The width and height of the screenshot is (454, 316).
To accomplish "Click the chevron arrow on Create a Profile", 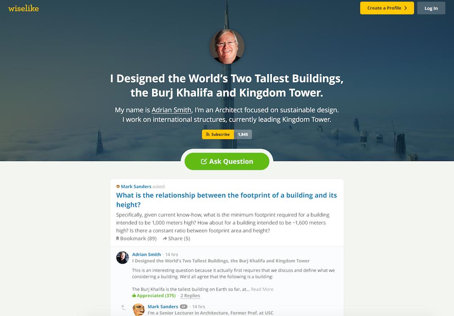I will 405,8.
